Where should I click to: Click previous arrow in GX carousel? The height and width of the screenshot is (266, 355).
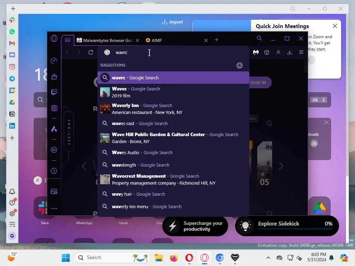pos(84,166)
